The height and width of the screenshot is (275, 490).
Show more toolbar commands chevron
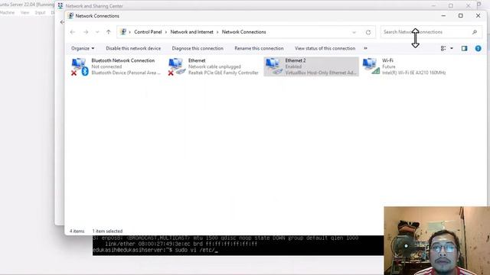pyautogui.click(x=366, y=48)
